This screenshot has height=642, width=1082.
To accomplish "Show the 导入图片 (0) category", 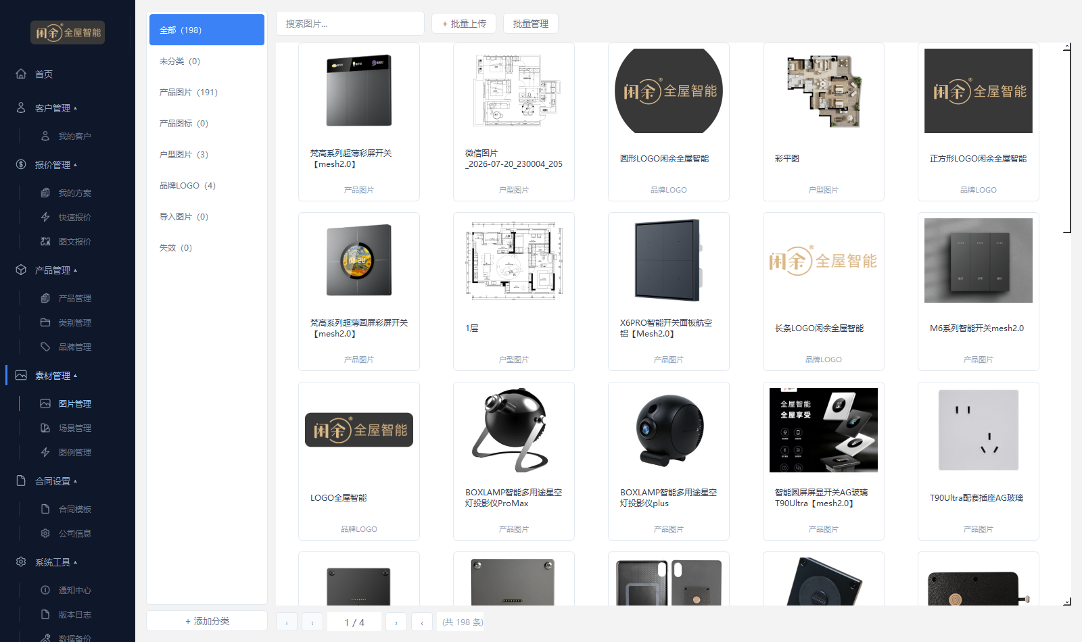I will tap(207, 216).
